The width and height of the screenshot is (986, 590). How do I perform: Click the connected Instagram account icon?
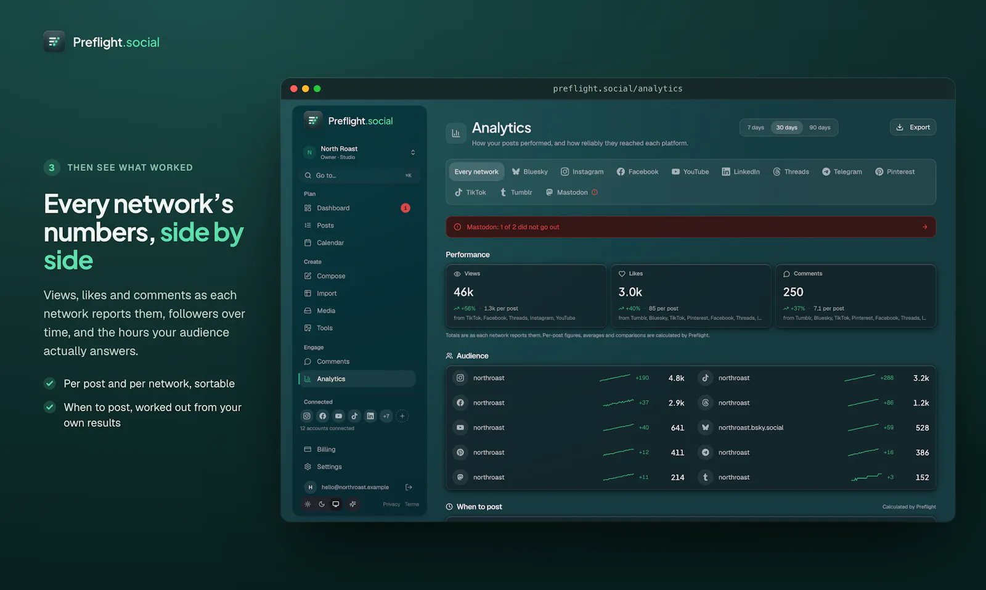(x=306, y=416)
